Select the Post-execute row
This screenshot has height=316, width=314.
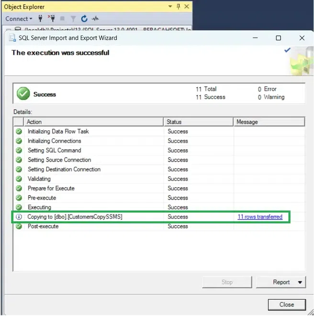(x=159, y=226)
